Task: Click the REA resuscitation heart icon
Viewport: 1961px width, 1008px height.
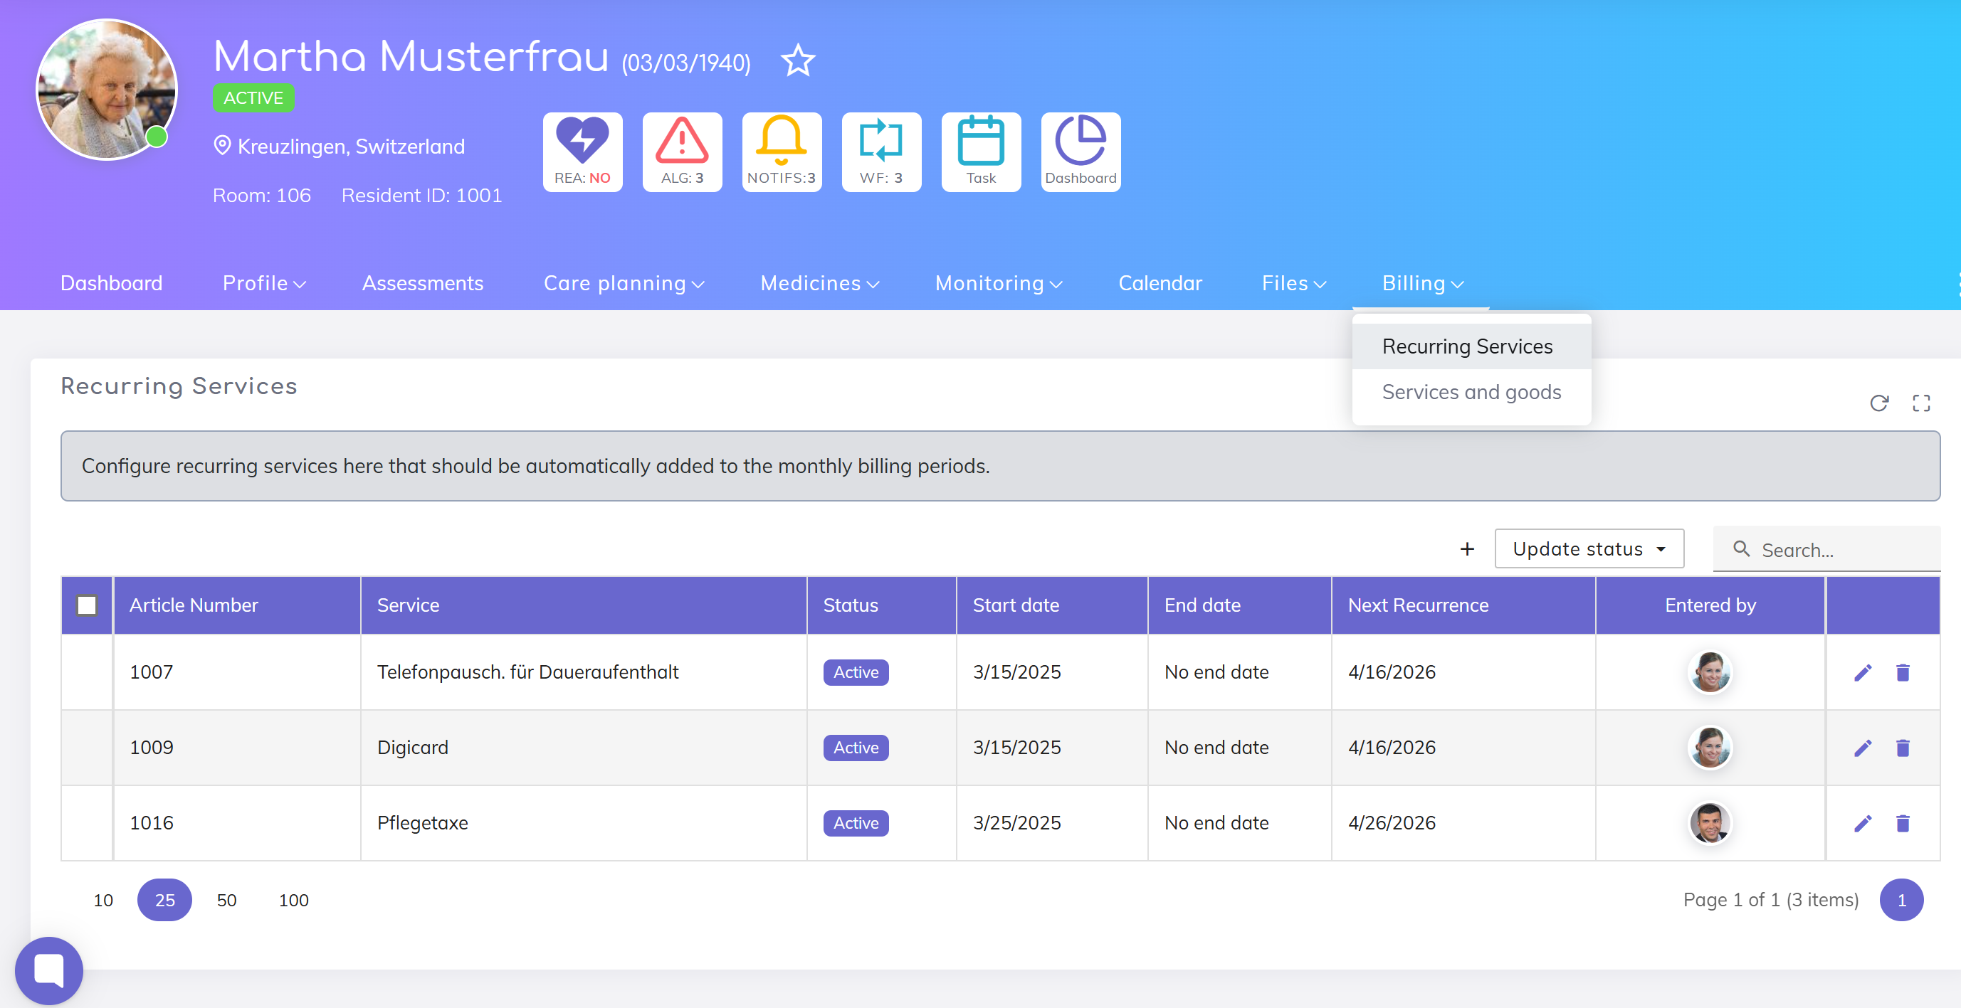Action: [x=582, y=151]
